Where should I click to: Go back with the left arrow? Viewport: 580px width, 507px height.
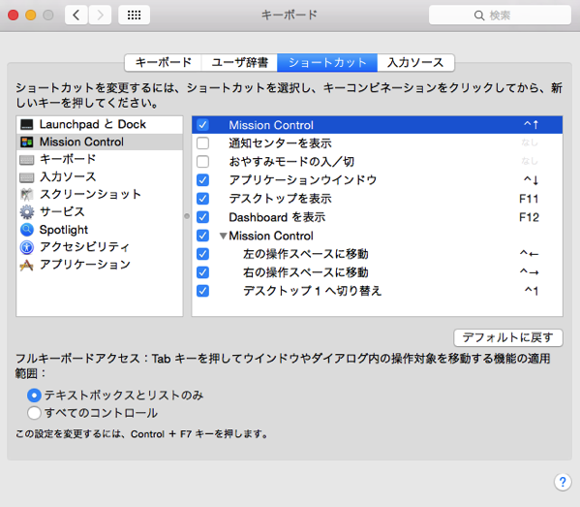coord(76,15)
